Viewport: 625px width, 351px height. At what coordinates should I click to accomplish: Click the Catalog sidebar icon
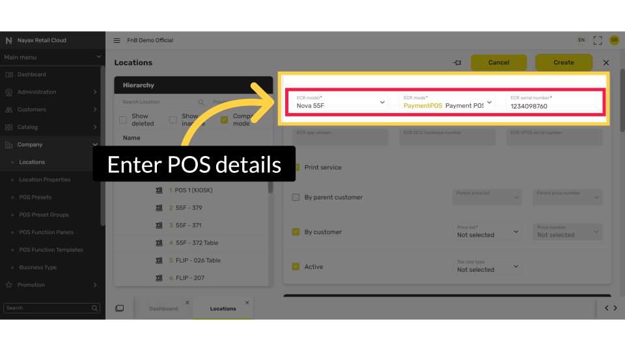[x=8, y=127]
